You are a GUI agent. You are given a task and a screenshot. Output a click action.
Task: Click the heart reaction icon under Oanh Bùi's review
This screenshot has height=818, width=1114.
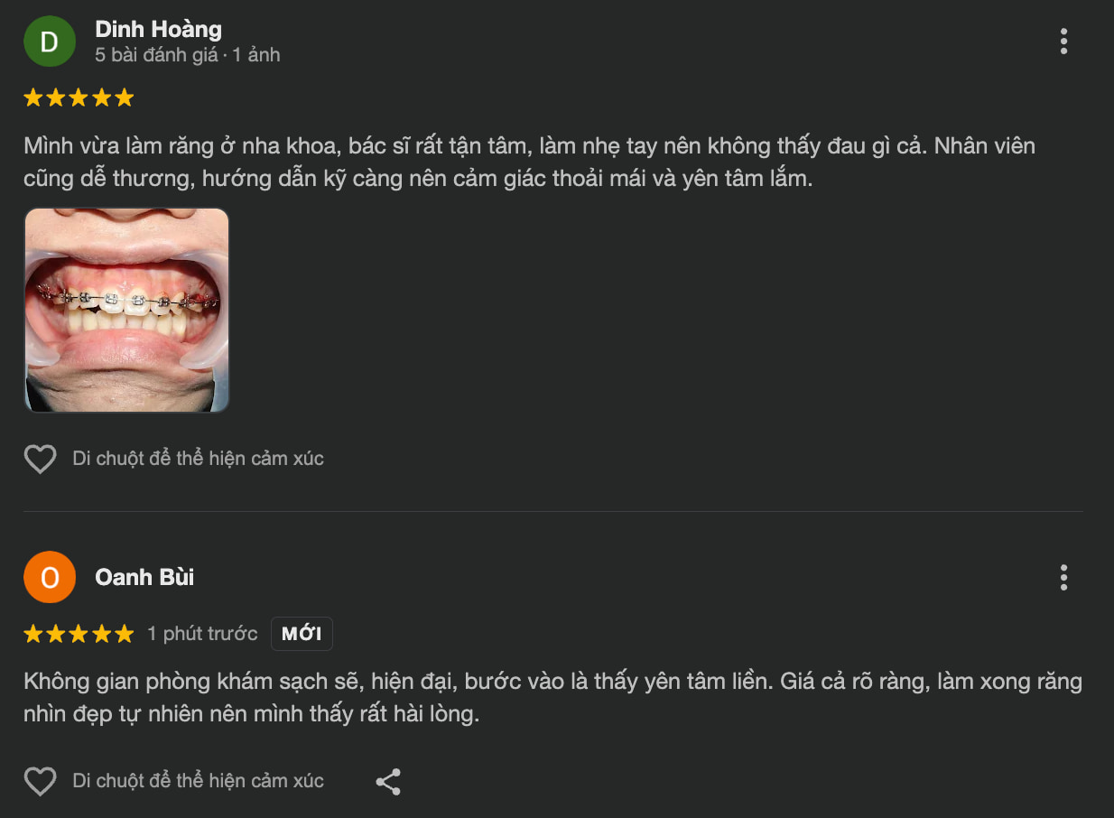tap(40, 780)
